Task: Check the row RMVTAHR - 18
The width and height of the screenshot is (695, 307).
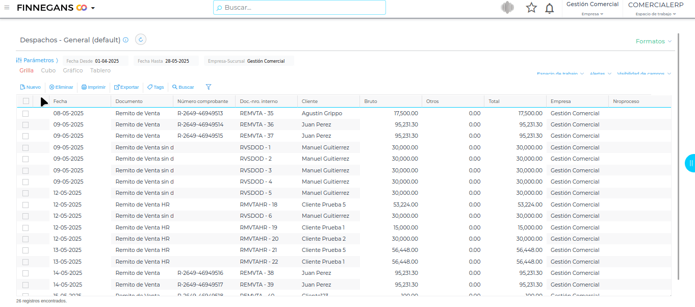Action: point(25,205)
